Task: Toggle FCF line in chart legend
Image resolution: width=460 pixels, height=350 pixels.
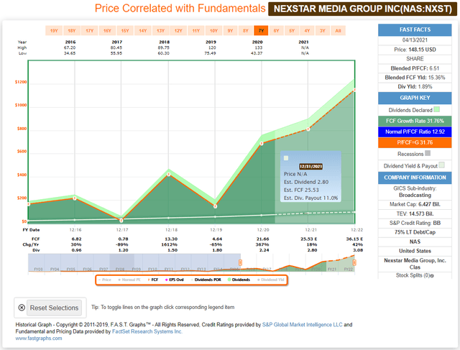Action: click(153, 280)
